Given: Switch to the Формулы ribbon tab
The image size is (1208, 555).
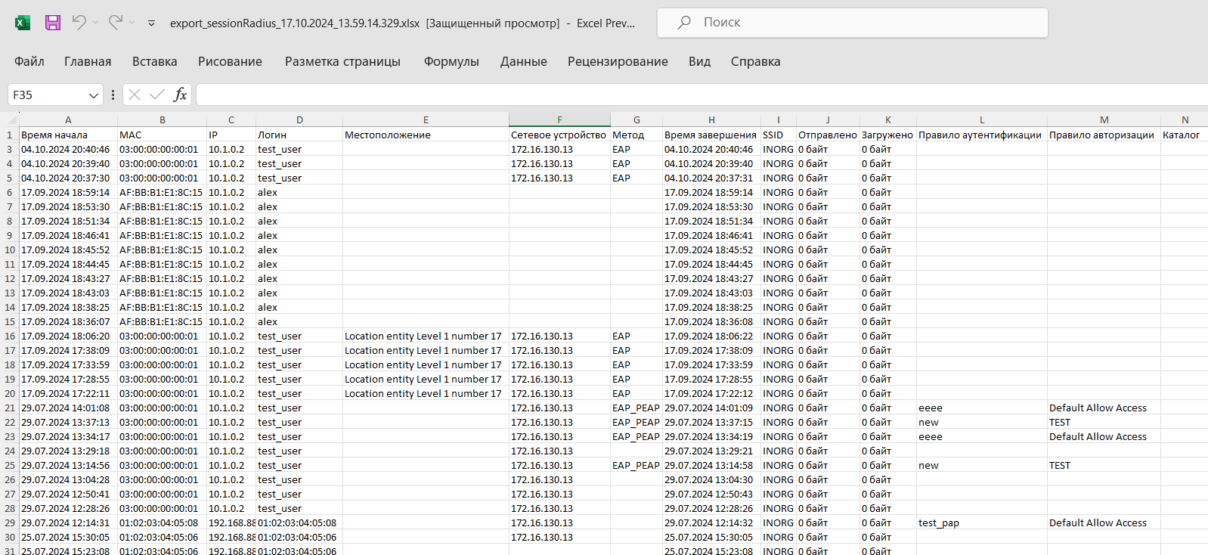Looking at the screenshot, I should pos(451,61).
